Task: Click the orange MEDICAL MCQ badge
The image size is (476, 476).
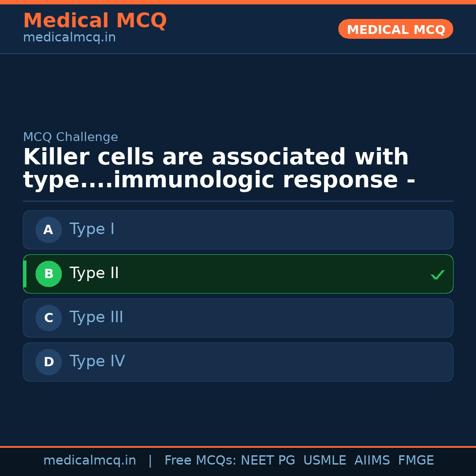Action: click(395, 29)
